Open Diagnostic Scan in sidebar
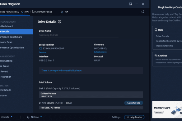Image resolution: width=182 pixels, height=121 pixels. click(6, 42)
